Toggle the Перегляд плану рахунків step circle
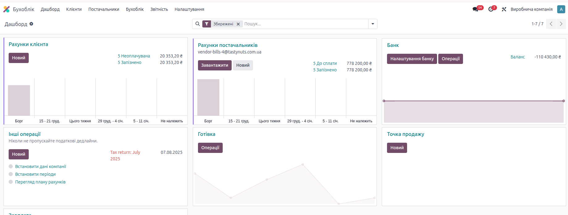Image resolution: width=568 pixels, height=215 pixels. [11, 182]
